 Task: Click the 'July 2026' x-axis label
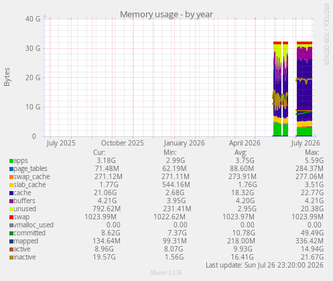(x=306, y=143)
